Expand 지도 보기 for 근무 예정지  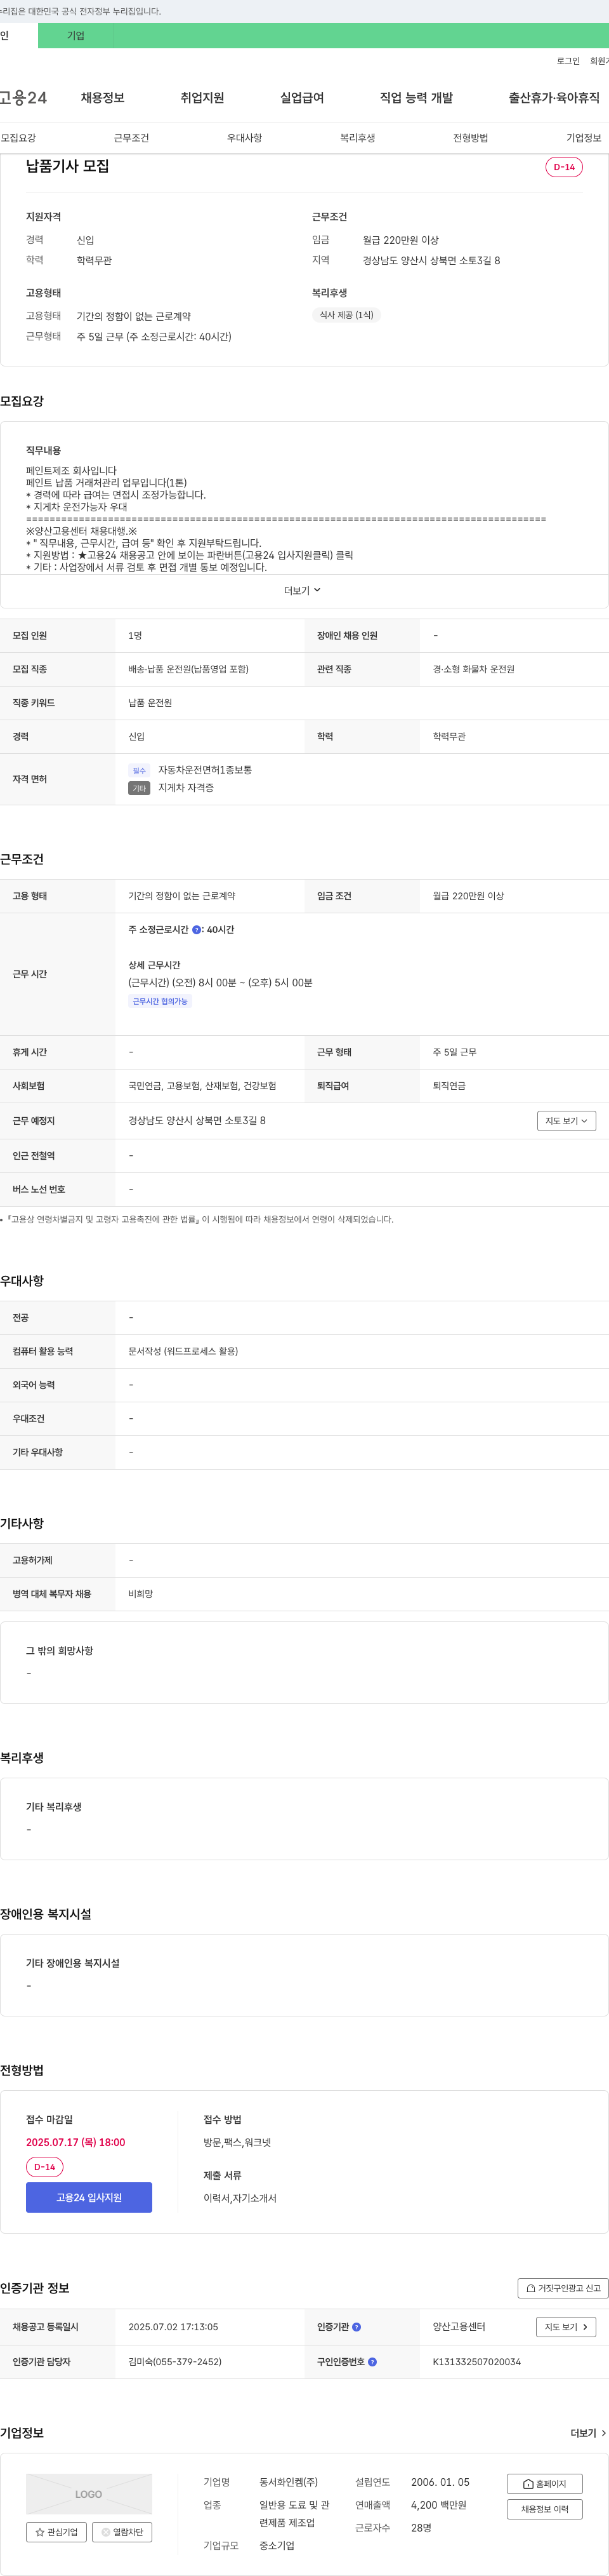(x=566, y=1121)
